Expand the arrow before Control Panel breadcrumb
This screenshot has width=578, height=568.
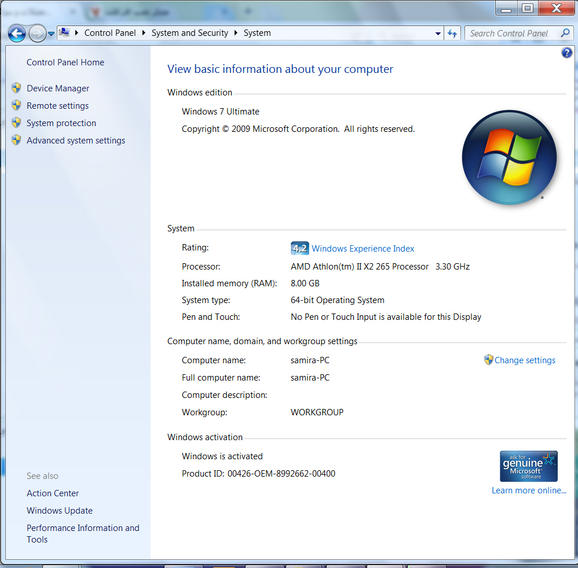76,33
